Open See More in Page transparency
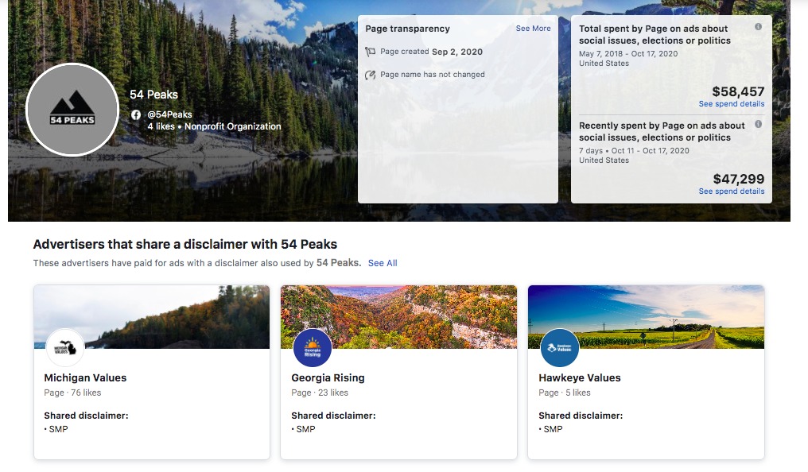Image resolution: width=808 pixels, height=472 pixels. tap(533, 29)
